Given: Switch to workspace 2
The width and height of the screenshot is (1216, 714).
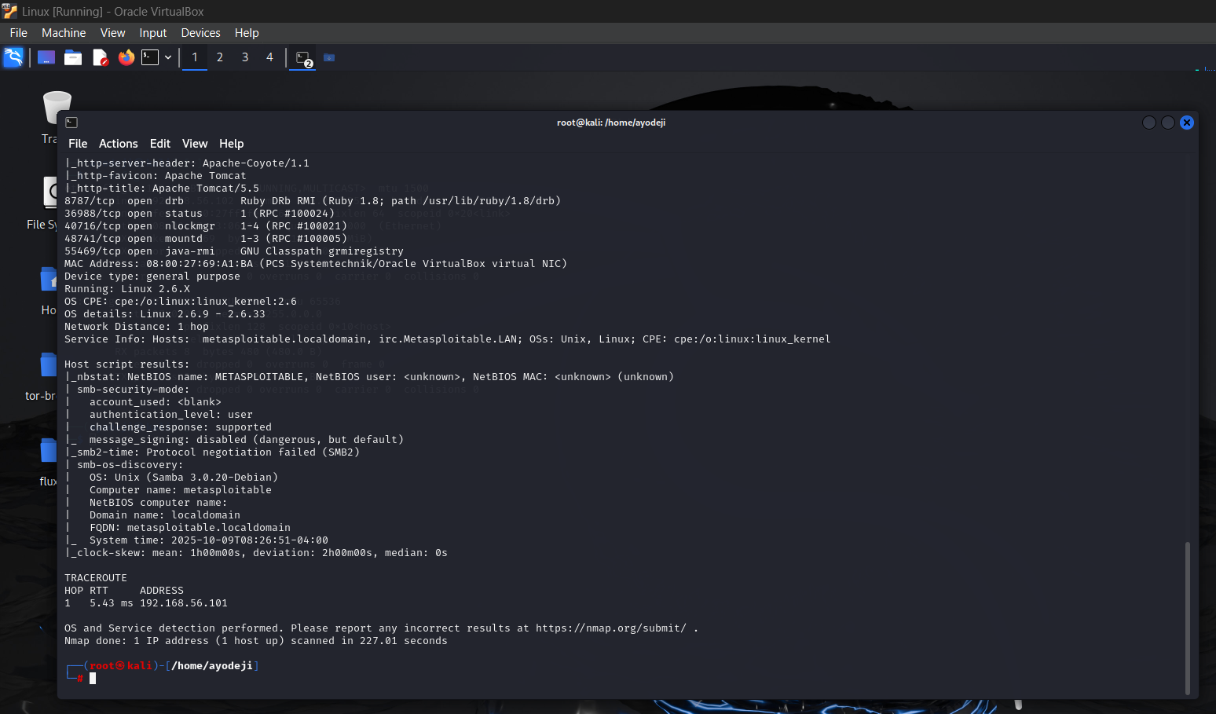Looking at the screenshot, I should point(220,57).
